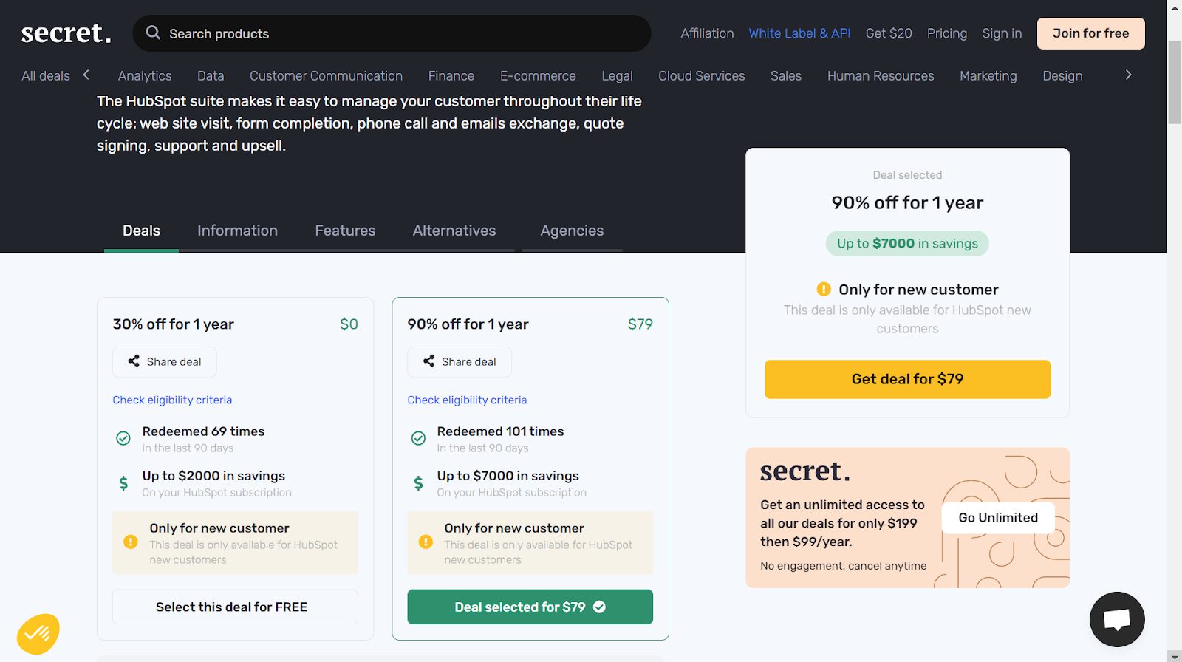Open the E-commerce category
Viewport: 1182px width, 662px height.
click(x=538, y=75)
